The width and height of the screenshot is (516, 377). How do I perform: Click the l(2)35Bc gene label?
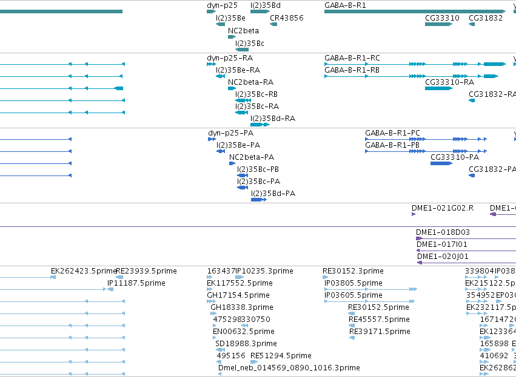pyautogui.click(x=250, y=44)
